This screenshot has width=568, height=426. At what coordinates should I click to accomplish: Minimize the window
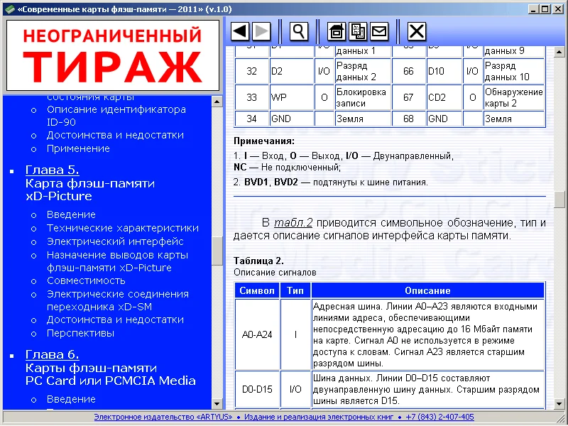[532, 9]
